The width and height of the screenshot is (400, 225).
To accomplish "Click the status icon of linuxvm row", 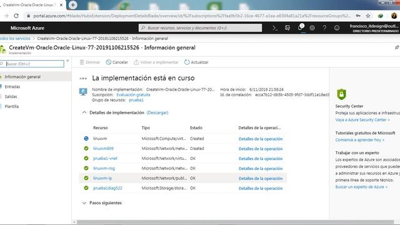I will click(x=86, y=139).
